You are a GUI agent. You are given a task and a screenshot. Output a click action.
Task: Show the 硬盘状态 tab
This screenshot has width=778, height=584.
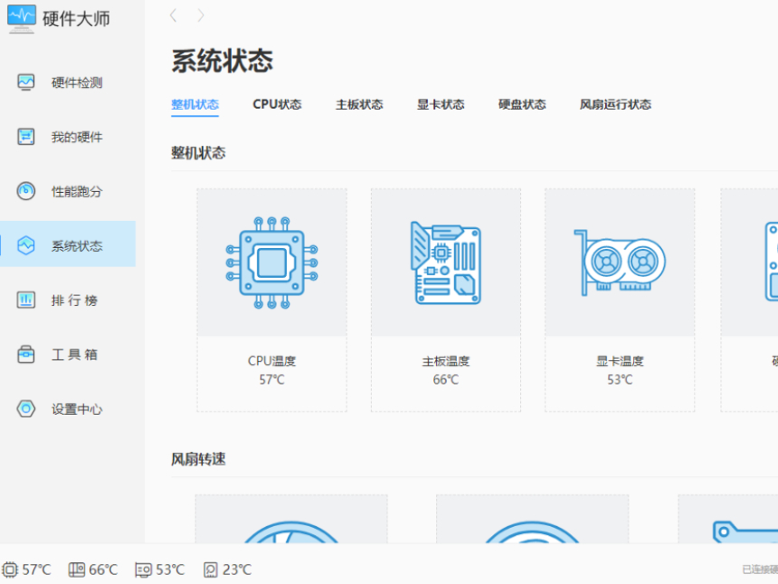click(x=522, y=104)
